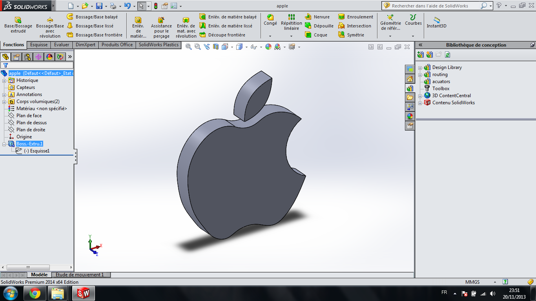536x301 pixels.
Task: Choose Enlèv. de matière lissé
Action: pos(226,26)
